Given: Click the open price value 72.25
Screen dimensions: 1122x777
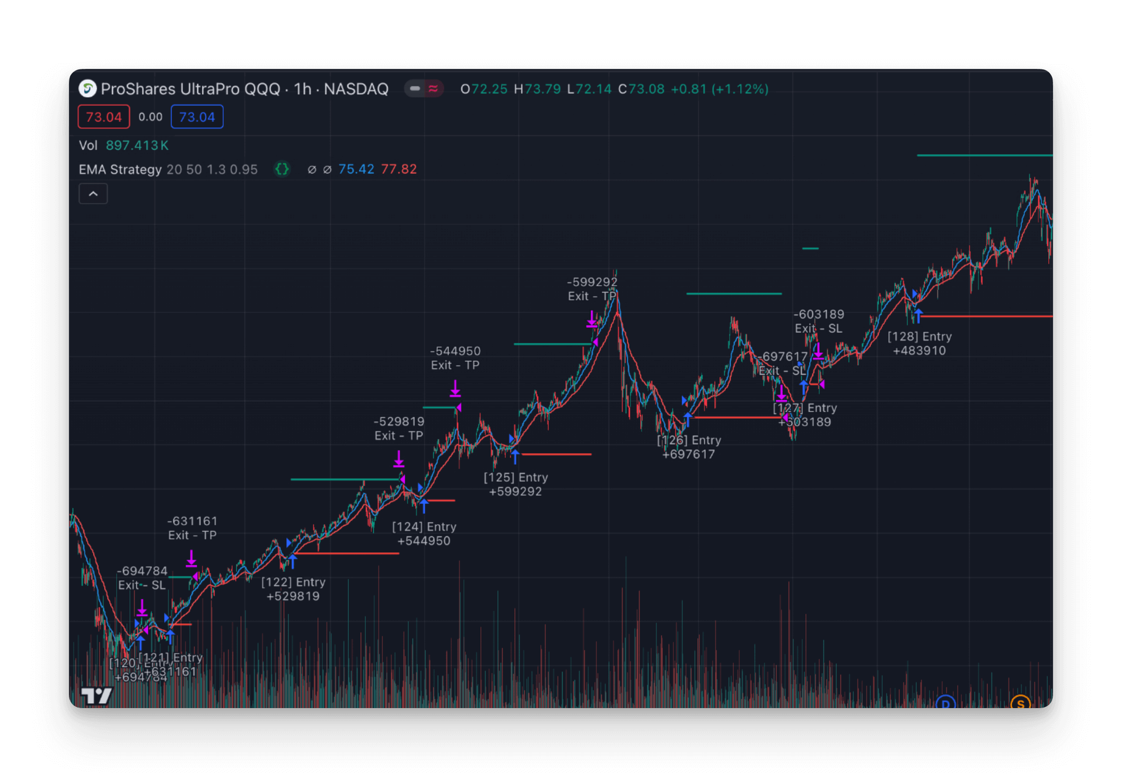Looking at the screenshot, I should point(489,89).
